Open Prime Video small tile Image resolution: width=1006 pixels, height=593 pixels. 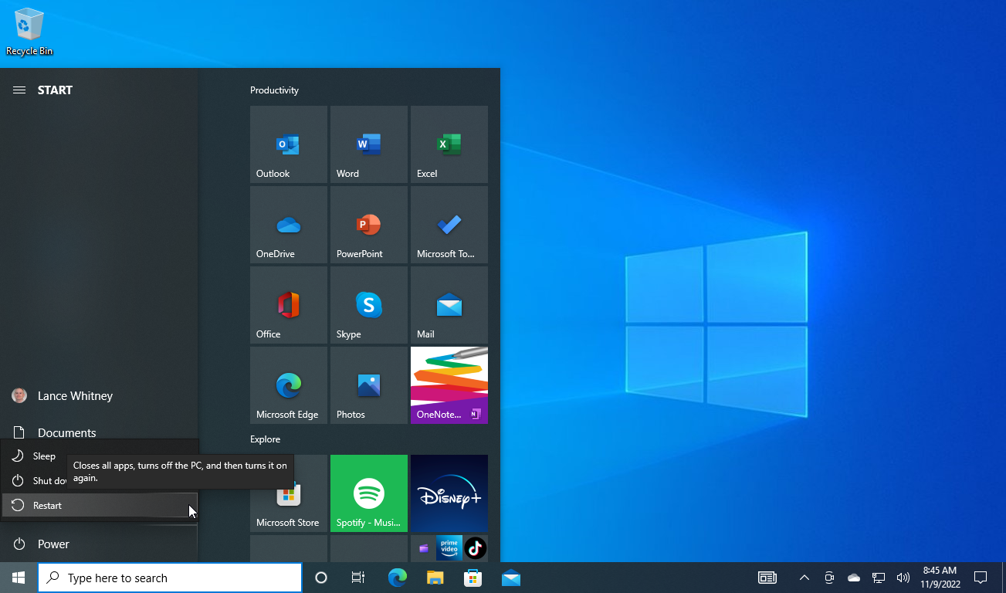coord(449,548)
